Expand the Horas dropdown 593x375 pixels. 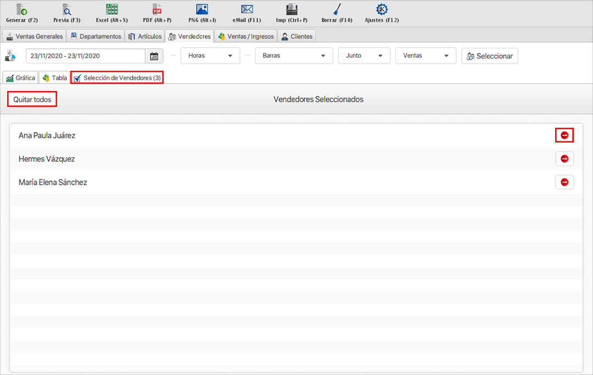pyautogui.click(x=210, y=56)
